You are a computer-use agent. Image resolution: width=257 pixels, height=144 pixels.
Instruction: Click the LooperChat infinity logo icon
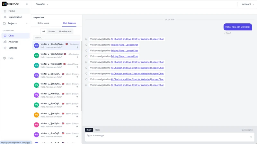click(x=4, y=4)
